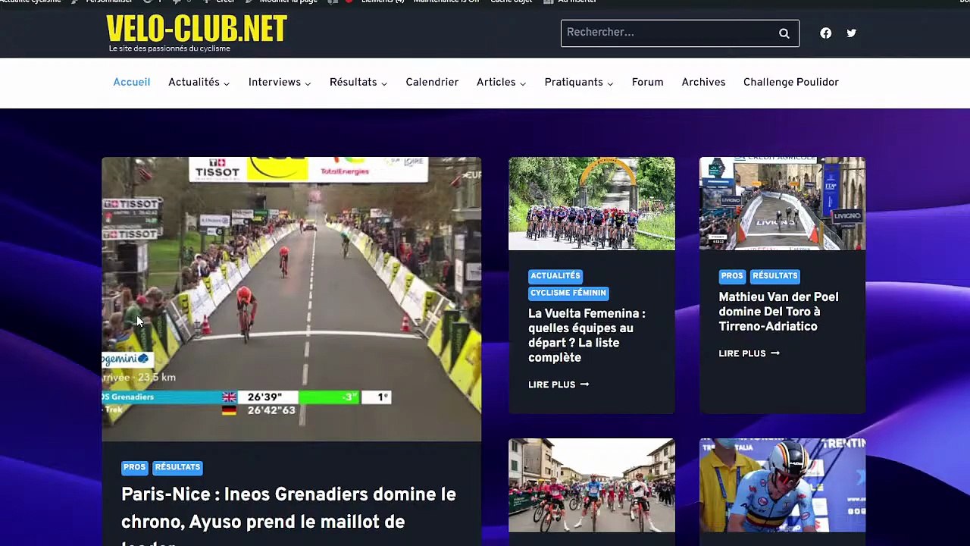Open the Actualités menu
The image size is (970, 546).
tap(194, 82)
